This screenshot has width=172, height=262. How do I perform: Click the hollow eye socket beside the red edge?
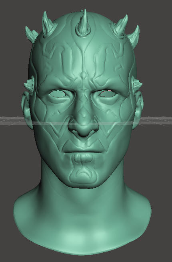pos(108,94)
